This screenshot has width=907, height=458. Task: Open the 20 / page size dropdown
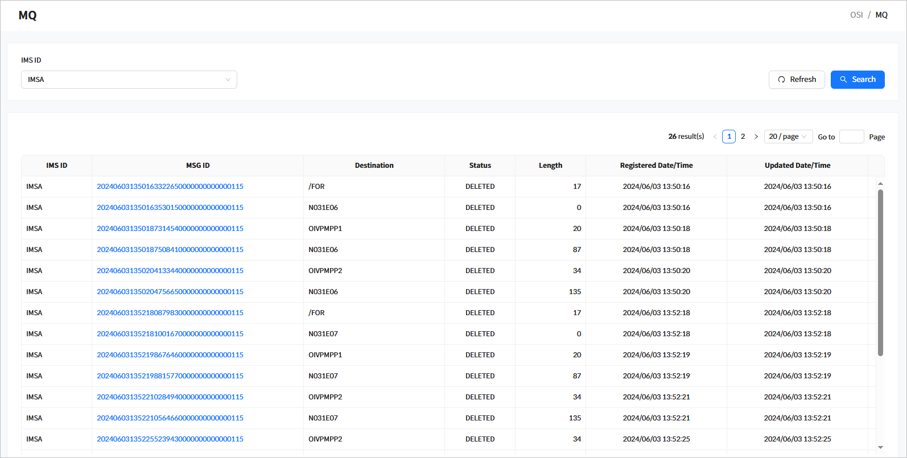click(x=788, y=137)
